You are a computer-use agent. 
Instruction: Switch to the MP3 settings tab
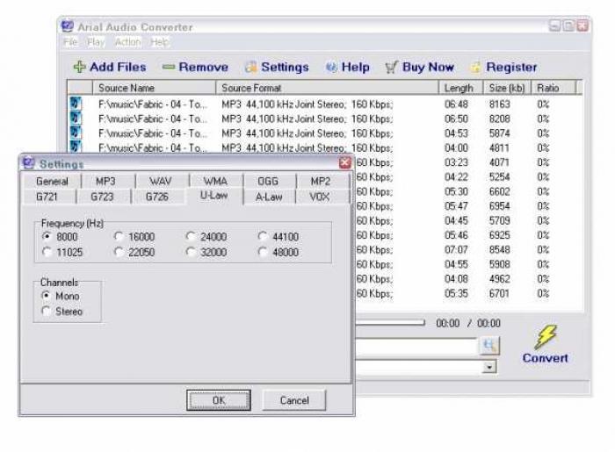tap(105, 181)
